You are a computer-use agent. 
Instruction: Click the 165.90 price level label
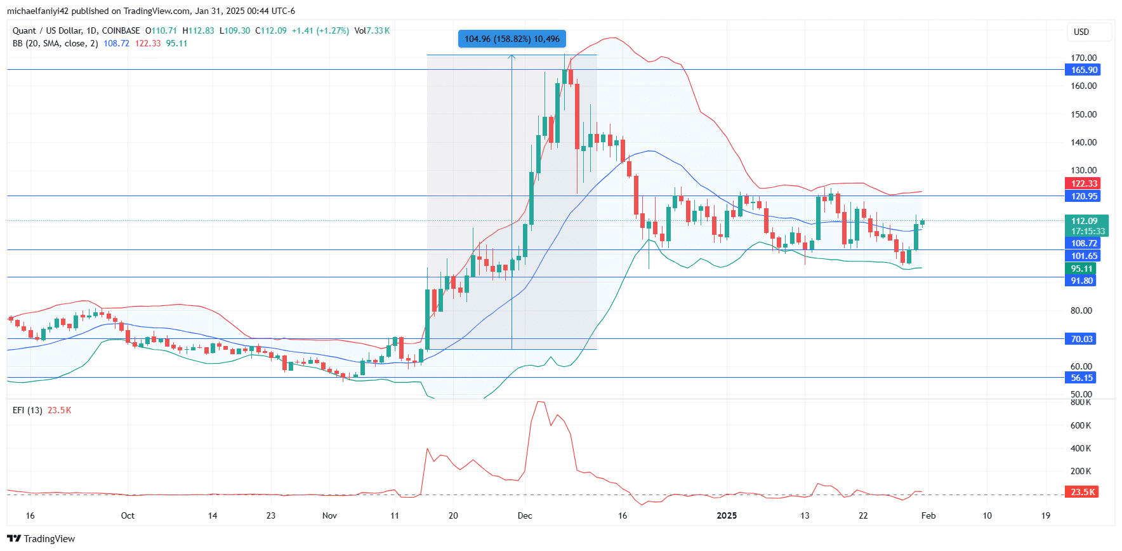[x=1082, y=70]
